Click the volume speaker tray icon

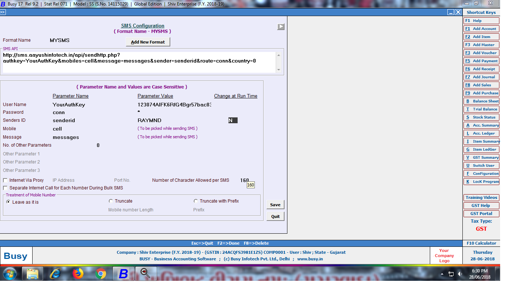[460, 274]
